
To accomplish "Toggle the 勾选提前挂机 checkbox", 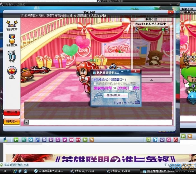I will click(x=95, y=83).
